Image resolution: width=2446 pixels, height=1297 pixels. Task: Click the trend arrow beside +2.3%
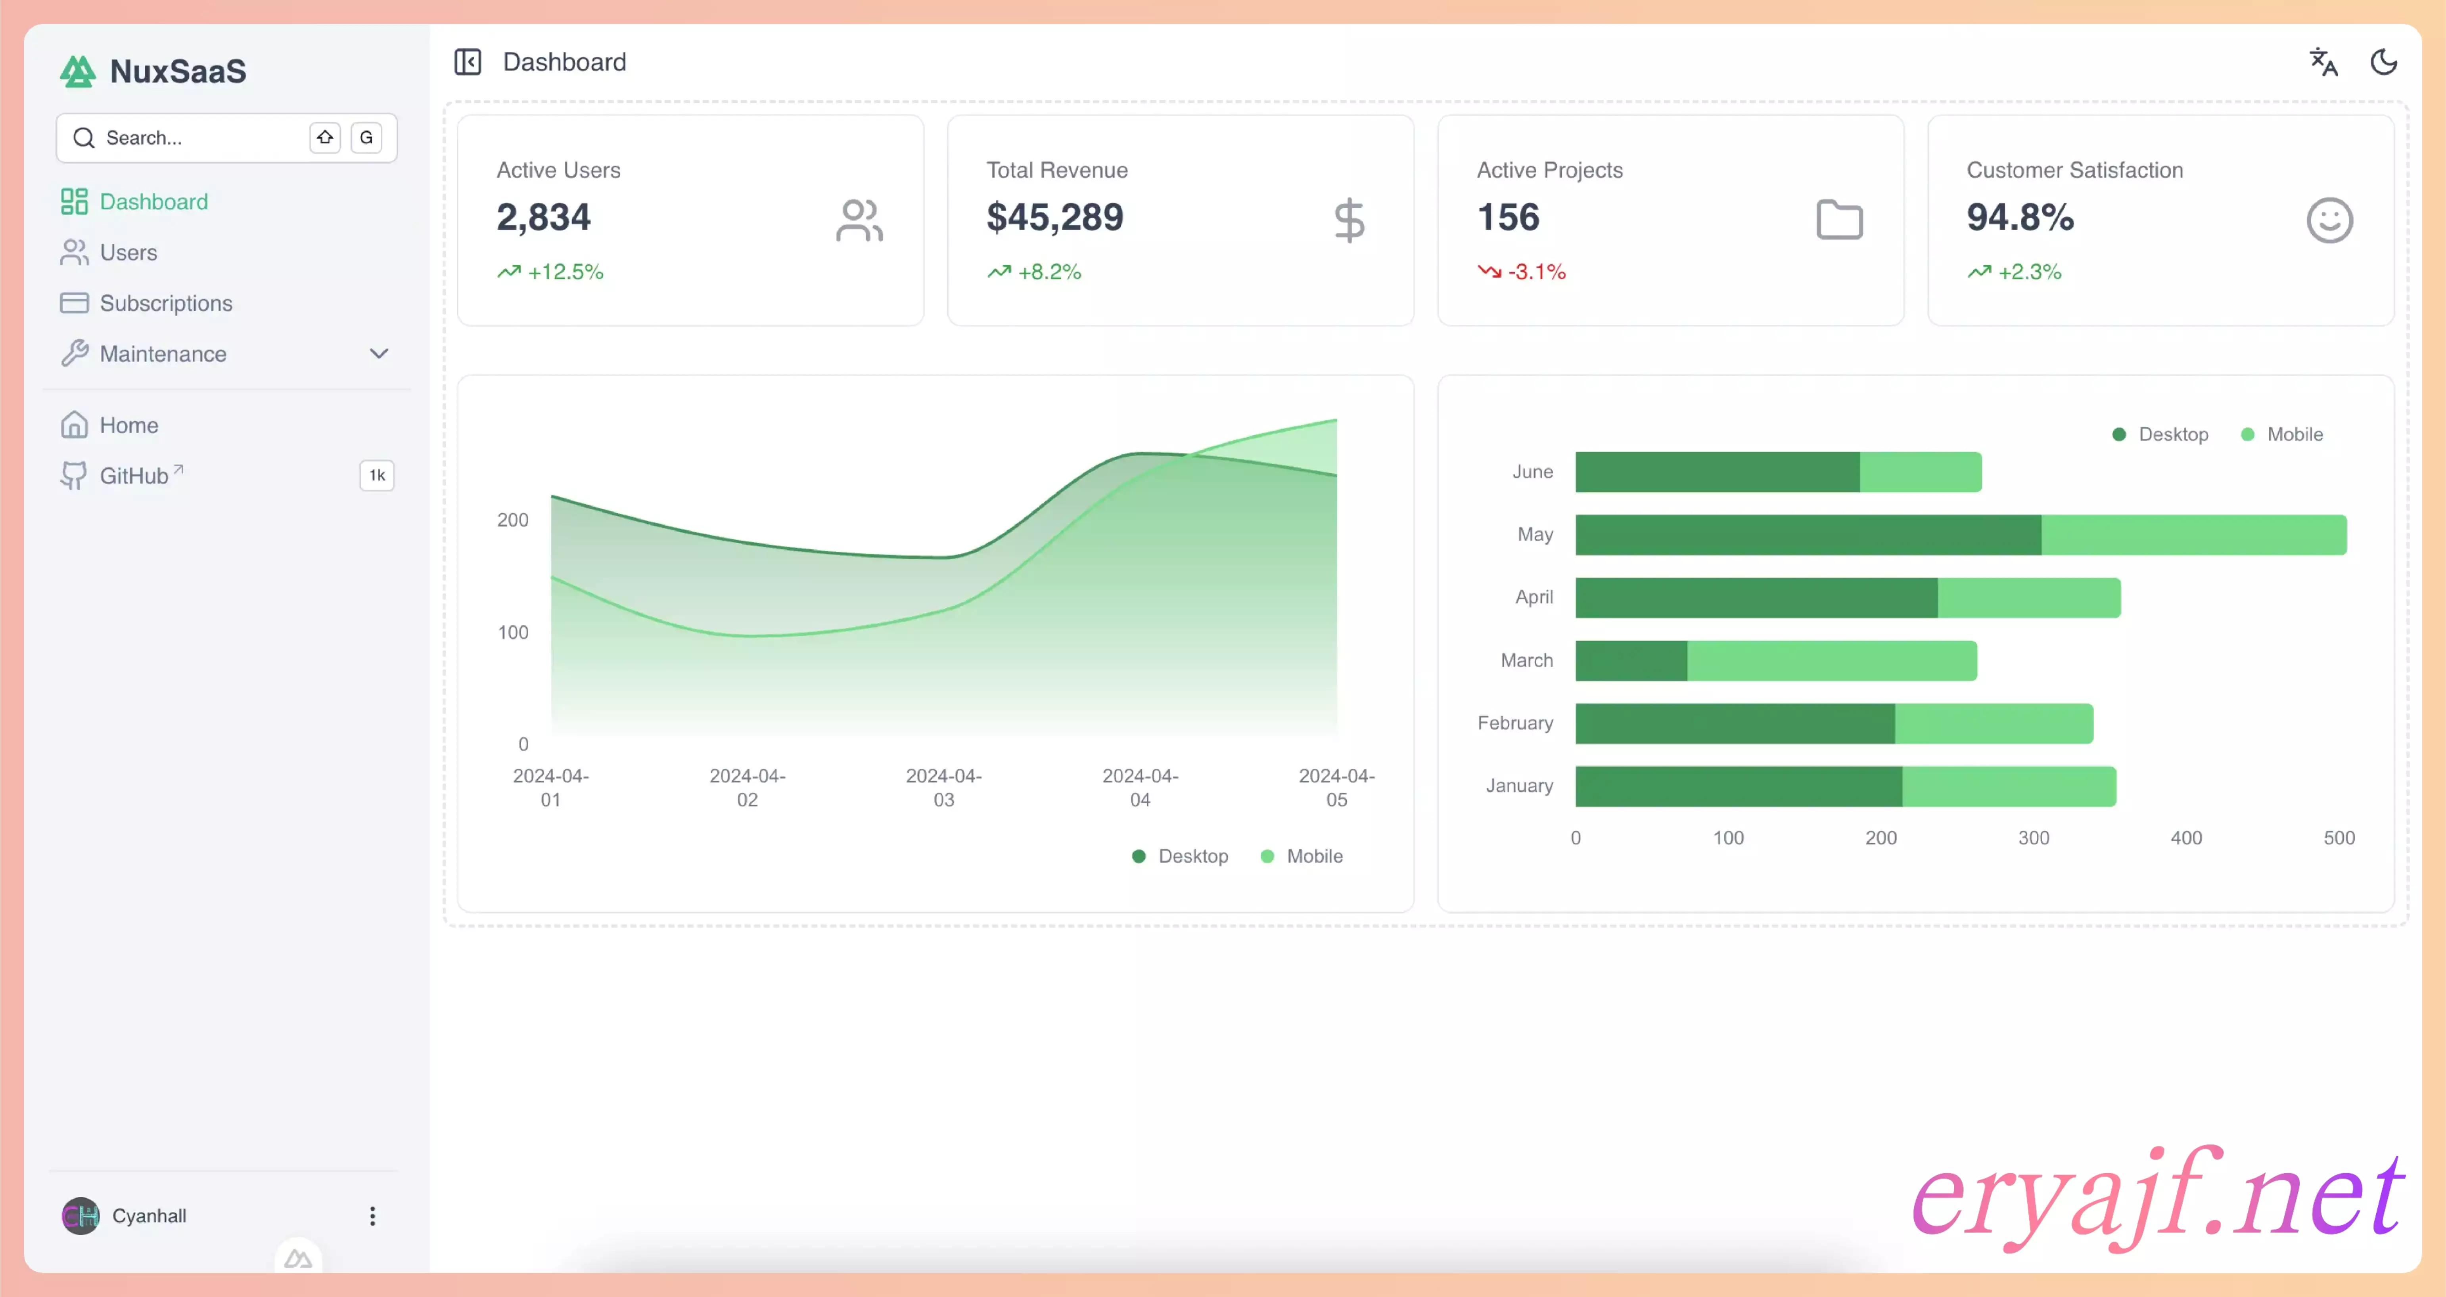pyautogui.click(x=1979, y=272)
